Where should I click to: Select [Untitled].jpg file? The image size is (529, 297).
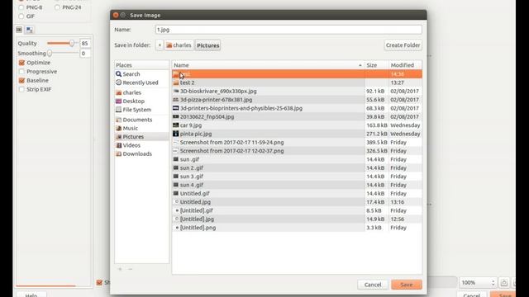pos(297,219)
